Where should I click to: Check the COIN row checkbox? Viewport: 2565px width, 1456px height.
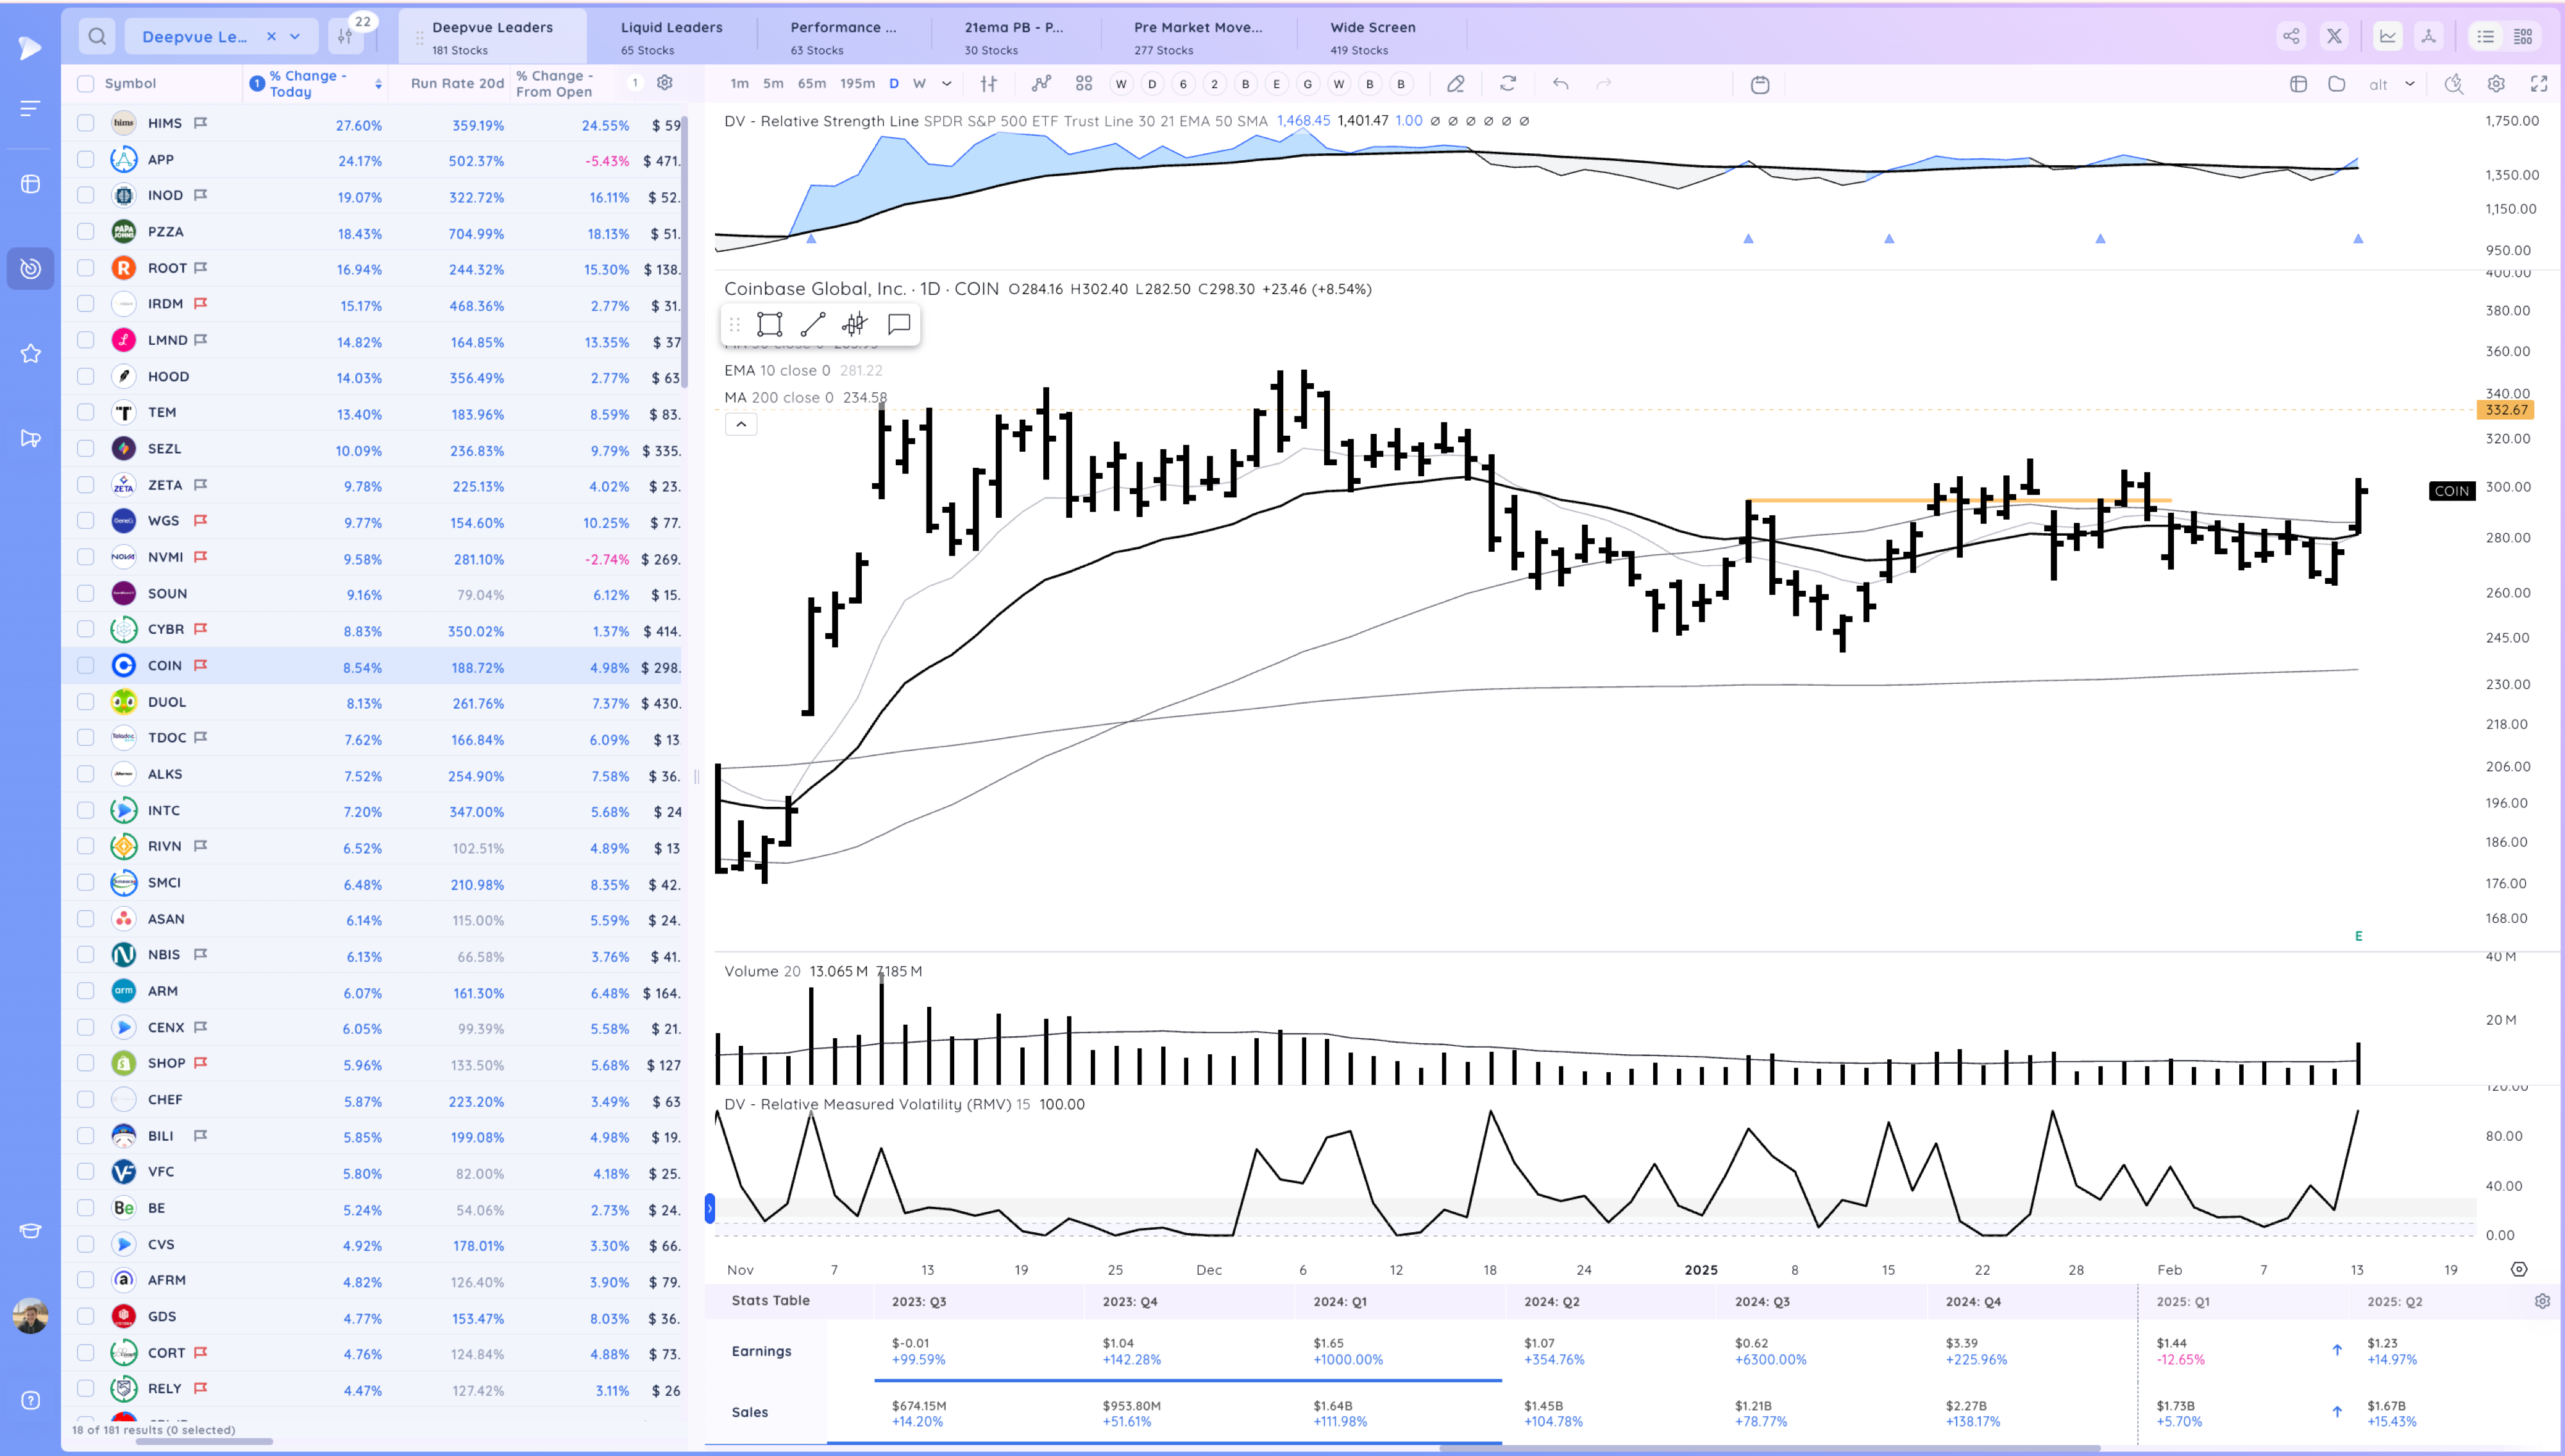click(86, 666)
